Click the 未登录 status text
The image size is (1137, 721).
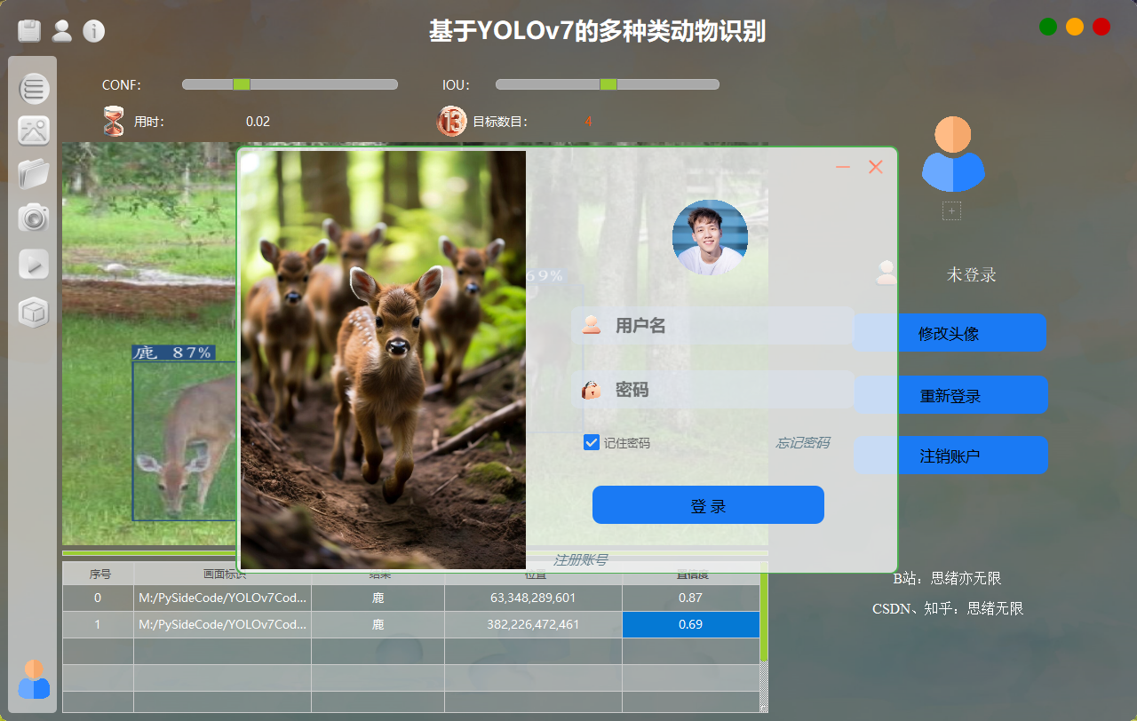(x=971, y=274)
